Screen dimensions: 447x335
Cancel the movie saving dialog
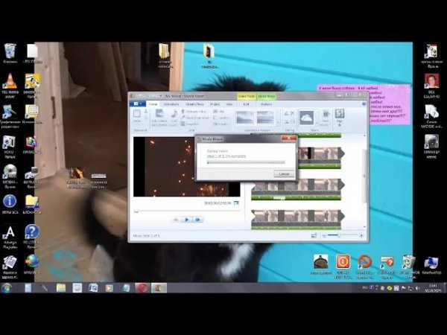pos(284,173)
